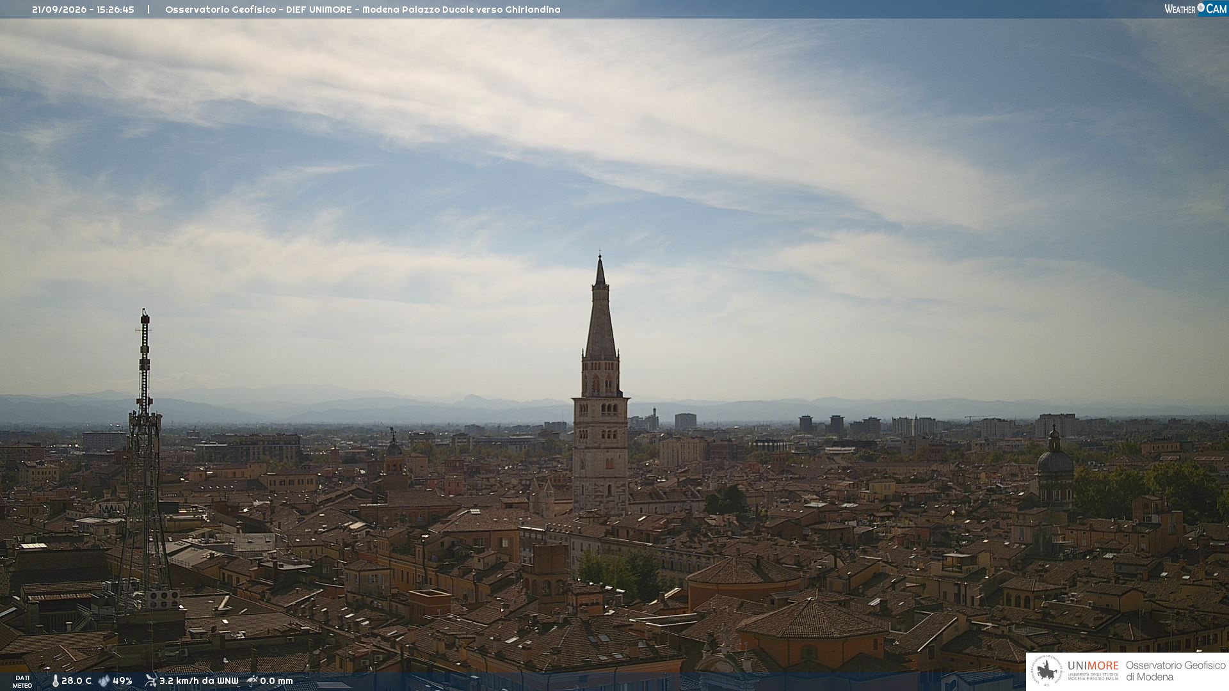This screenshot has width=1229, height=691.
Task: Click the WeatherCAM logo
Action: pyautogui.click(x=1195, y=9)
